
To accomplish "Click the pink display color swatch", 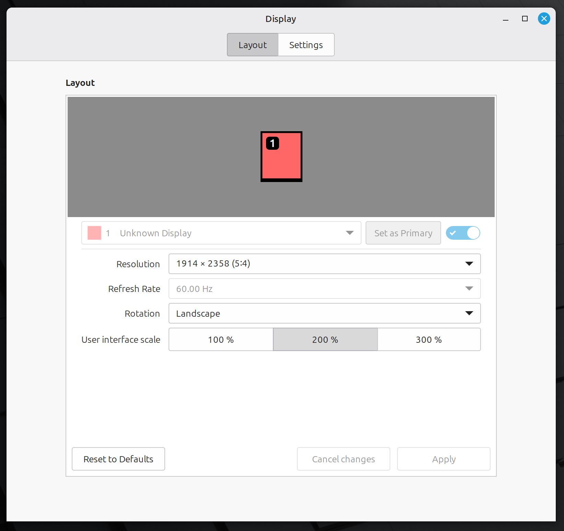I will [x=94, y=233].
